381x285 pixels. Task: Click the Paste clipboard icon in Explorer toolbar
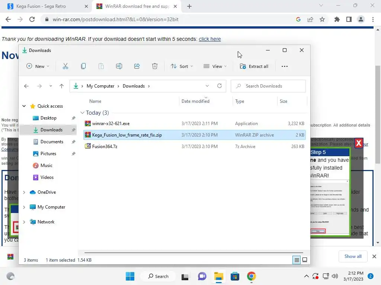click(x=101, y=66)
